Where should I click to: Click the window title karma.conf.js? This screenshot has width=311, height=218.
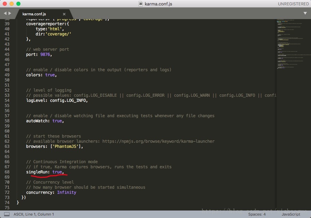158,4
